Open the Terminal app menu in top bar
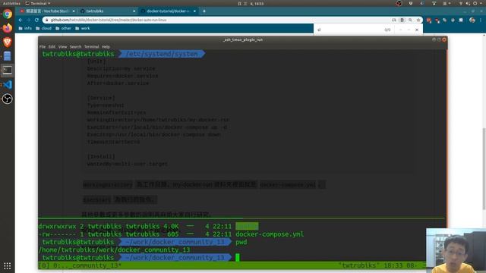Screen dimensions: 486x273 [x=38, y=3]
